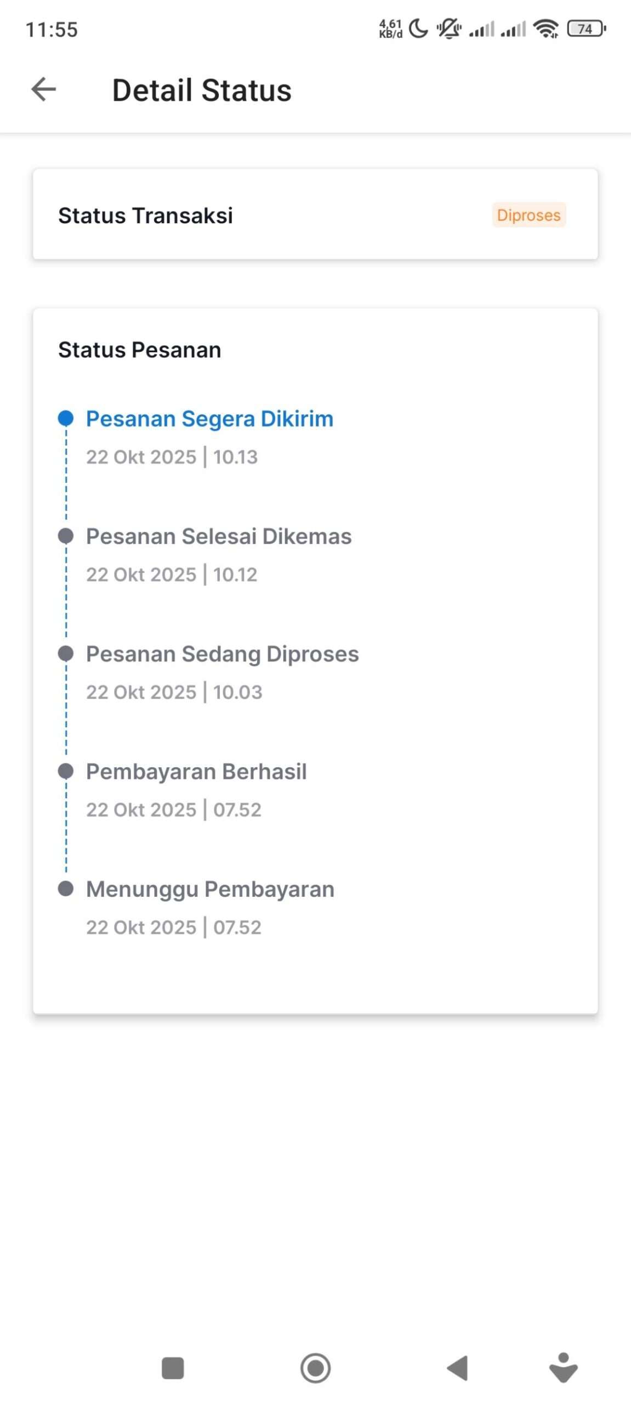Tap the Status Pesanan section heading
631x1405 pixels.
(x=139, y=350)
